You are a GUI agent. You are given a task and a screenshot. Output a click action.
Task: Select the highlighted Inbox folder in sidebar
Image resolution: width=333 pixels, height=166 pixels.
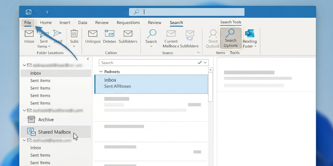(56, 73)
